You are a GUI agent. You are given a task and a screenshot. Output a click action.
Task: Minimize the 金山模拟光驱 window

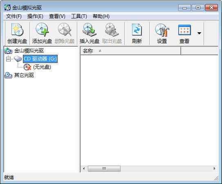[x=184, y=8]
